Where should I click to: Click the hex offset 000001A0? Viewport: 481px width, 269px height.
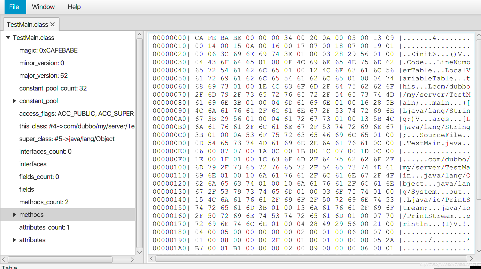(x=169, y=248)
